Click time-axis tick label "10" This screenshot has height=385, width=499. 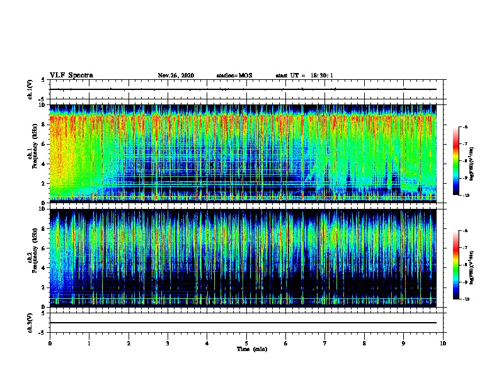pos(443,343)
